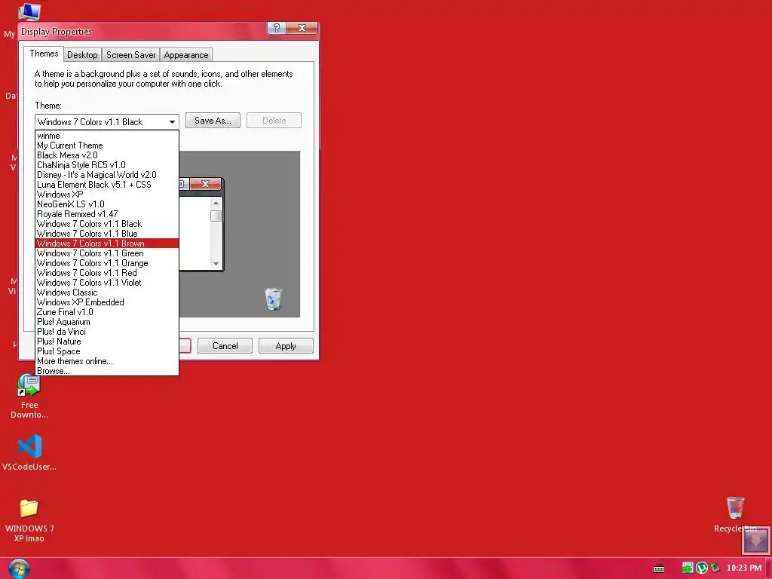Click the Apply button

(286, 345)
